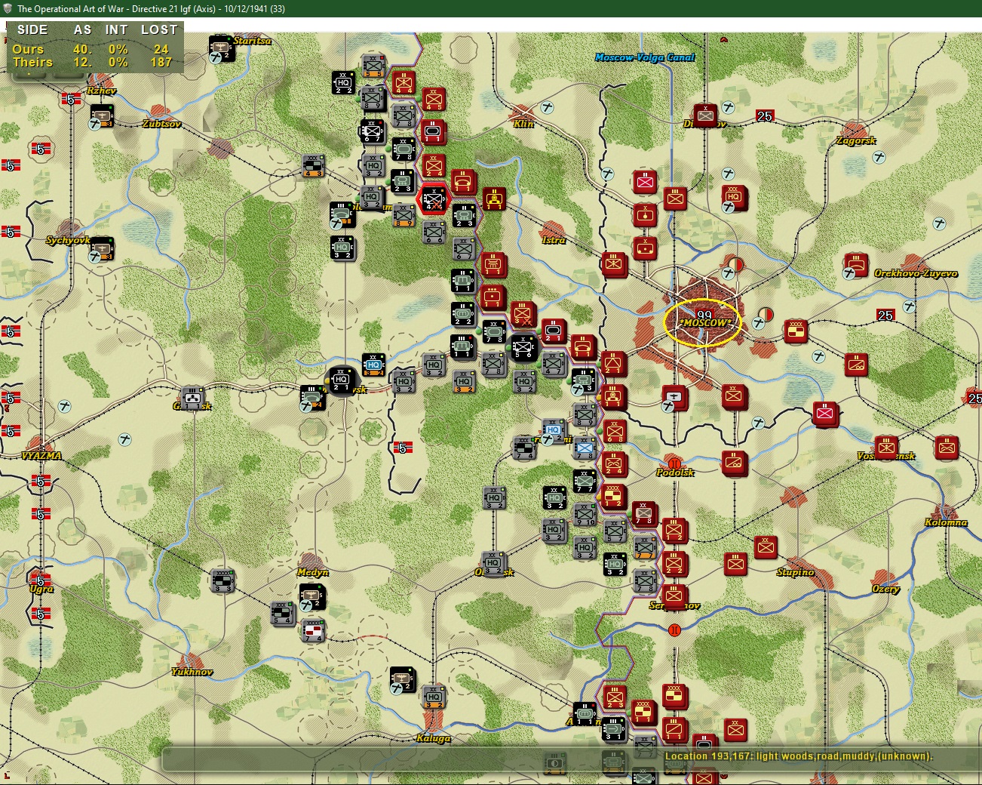The width and height of the screenshot is (982, 785).
Task: Select the aircraft counter next to Sychyovk
Action: click(101, 249)
